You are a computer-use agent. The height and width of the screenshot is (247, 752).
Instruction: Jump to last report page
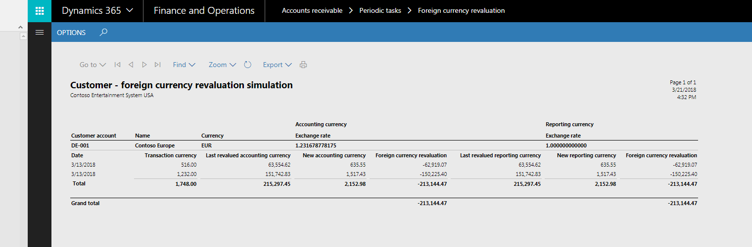pyautogui.click(x=158, y=65)
